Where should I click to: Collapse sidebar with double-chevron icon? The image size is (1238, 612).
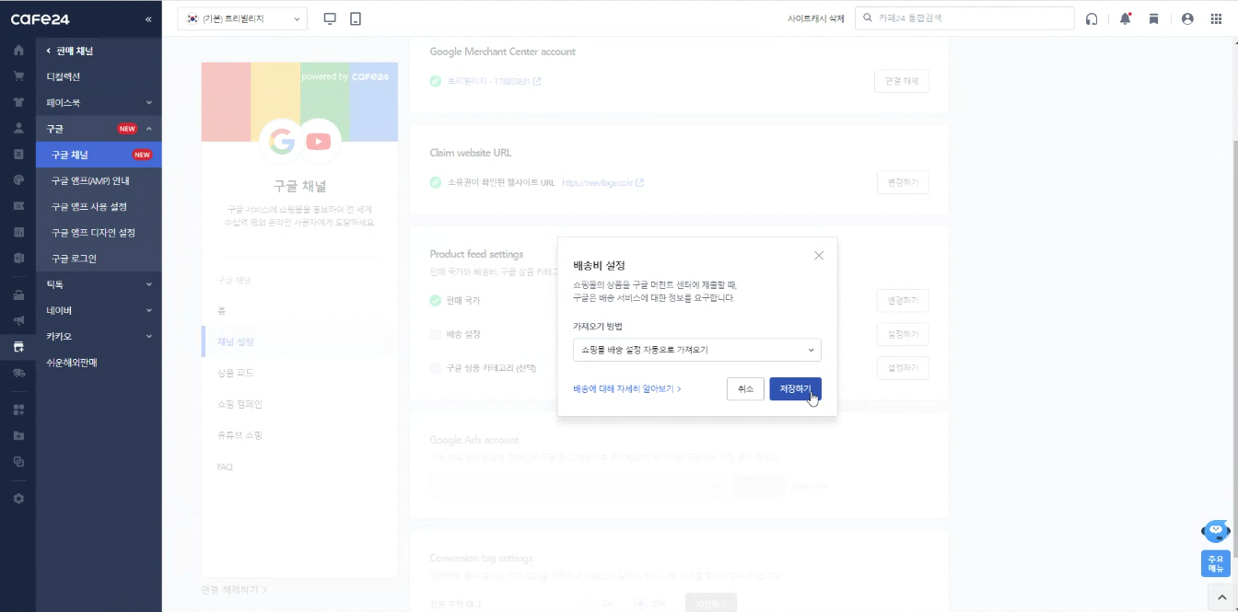coord(149,18)
